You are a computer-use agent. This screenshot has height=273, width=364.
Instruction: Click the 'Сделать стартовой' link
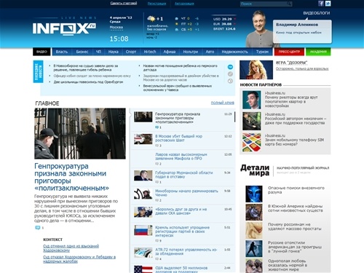pos(124,3)
